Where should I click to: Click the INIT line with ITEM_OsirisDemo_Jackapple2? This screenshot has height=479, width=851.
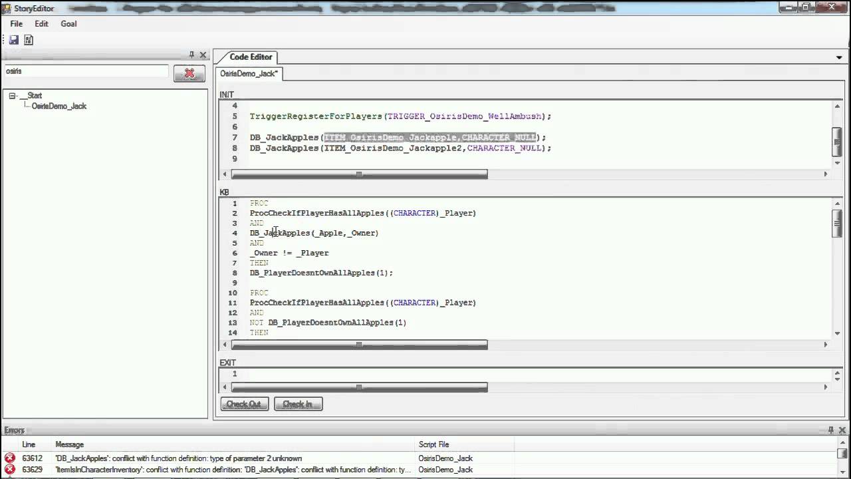(400, 148)
